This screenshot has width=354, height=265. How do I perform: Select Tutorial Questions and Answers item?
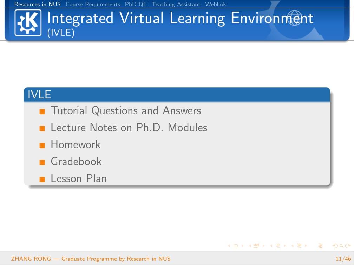pos(126,111)
